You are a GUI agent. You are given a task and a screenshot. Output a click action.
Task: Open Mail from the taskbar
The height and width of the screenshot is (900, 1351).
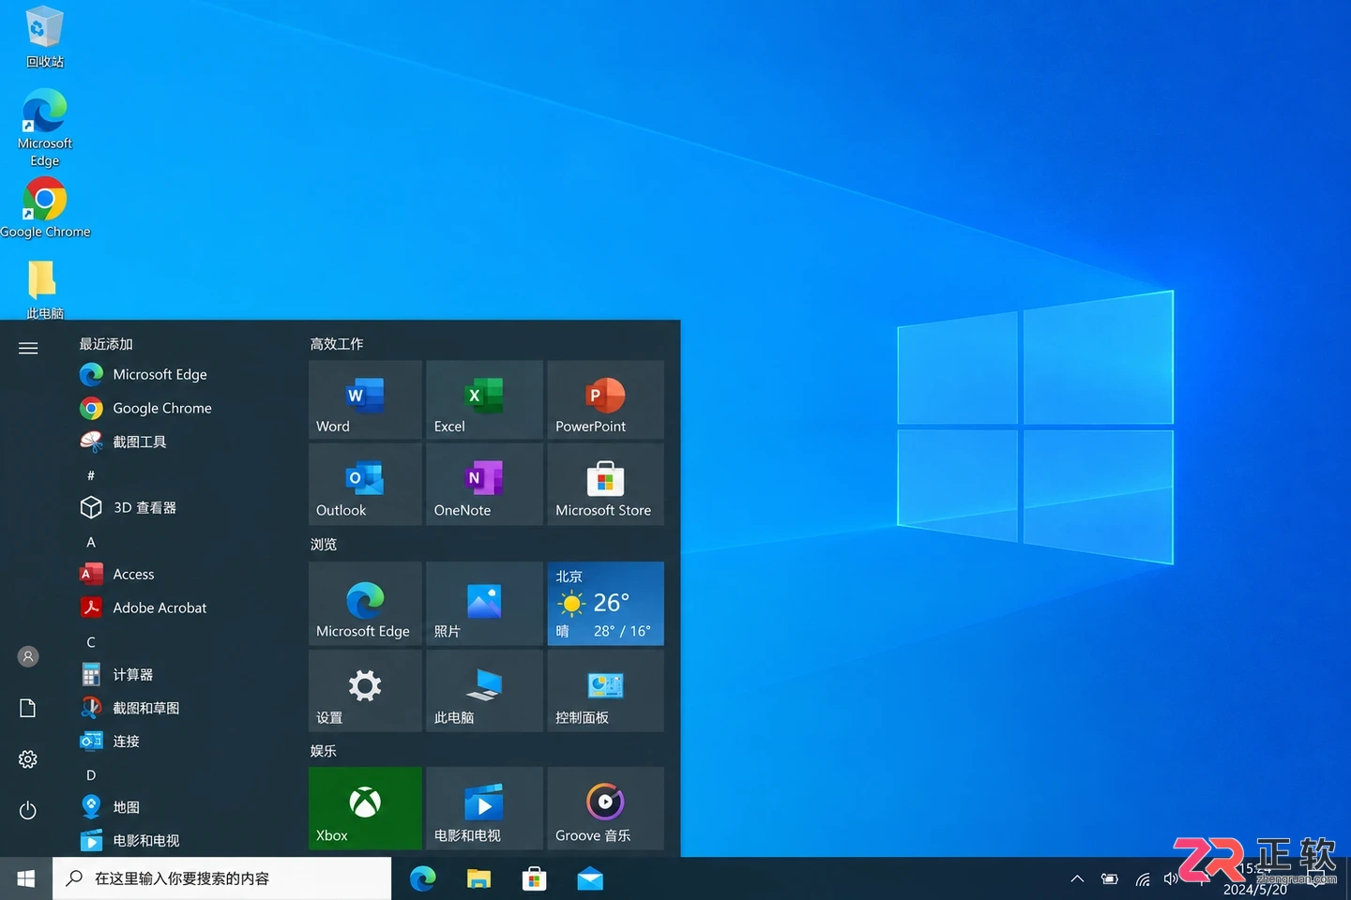(590, 878)
